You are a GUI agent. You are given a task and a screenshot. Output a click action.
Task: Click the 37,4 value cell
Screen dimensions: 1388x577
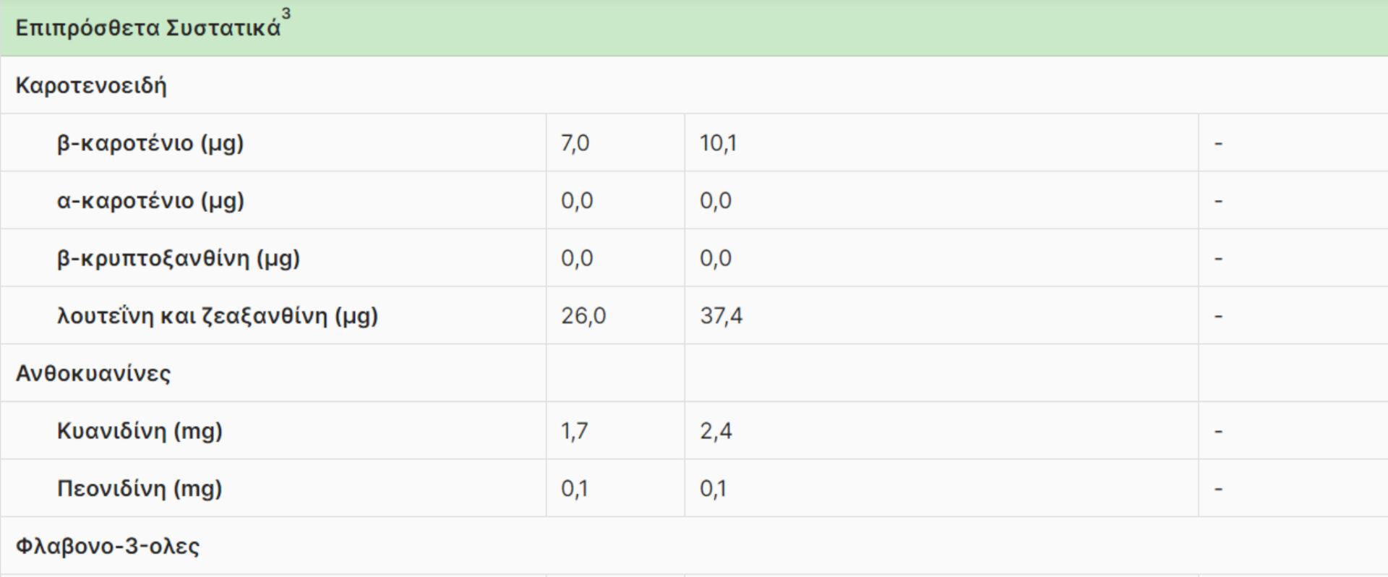[x=721, y=316]
